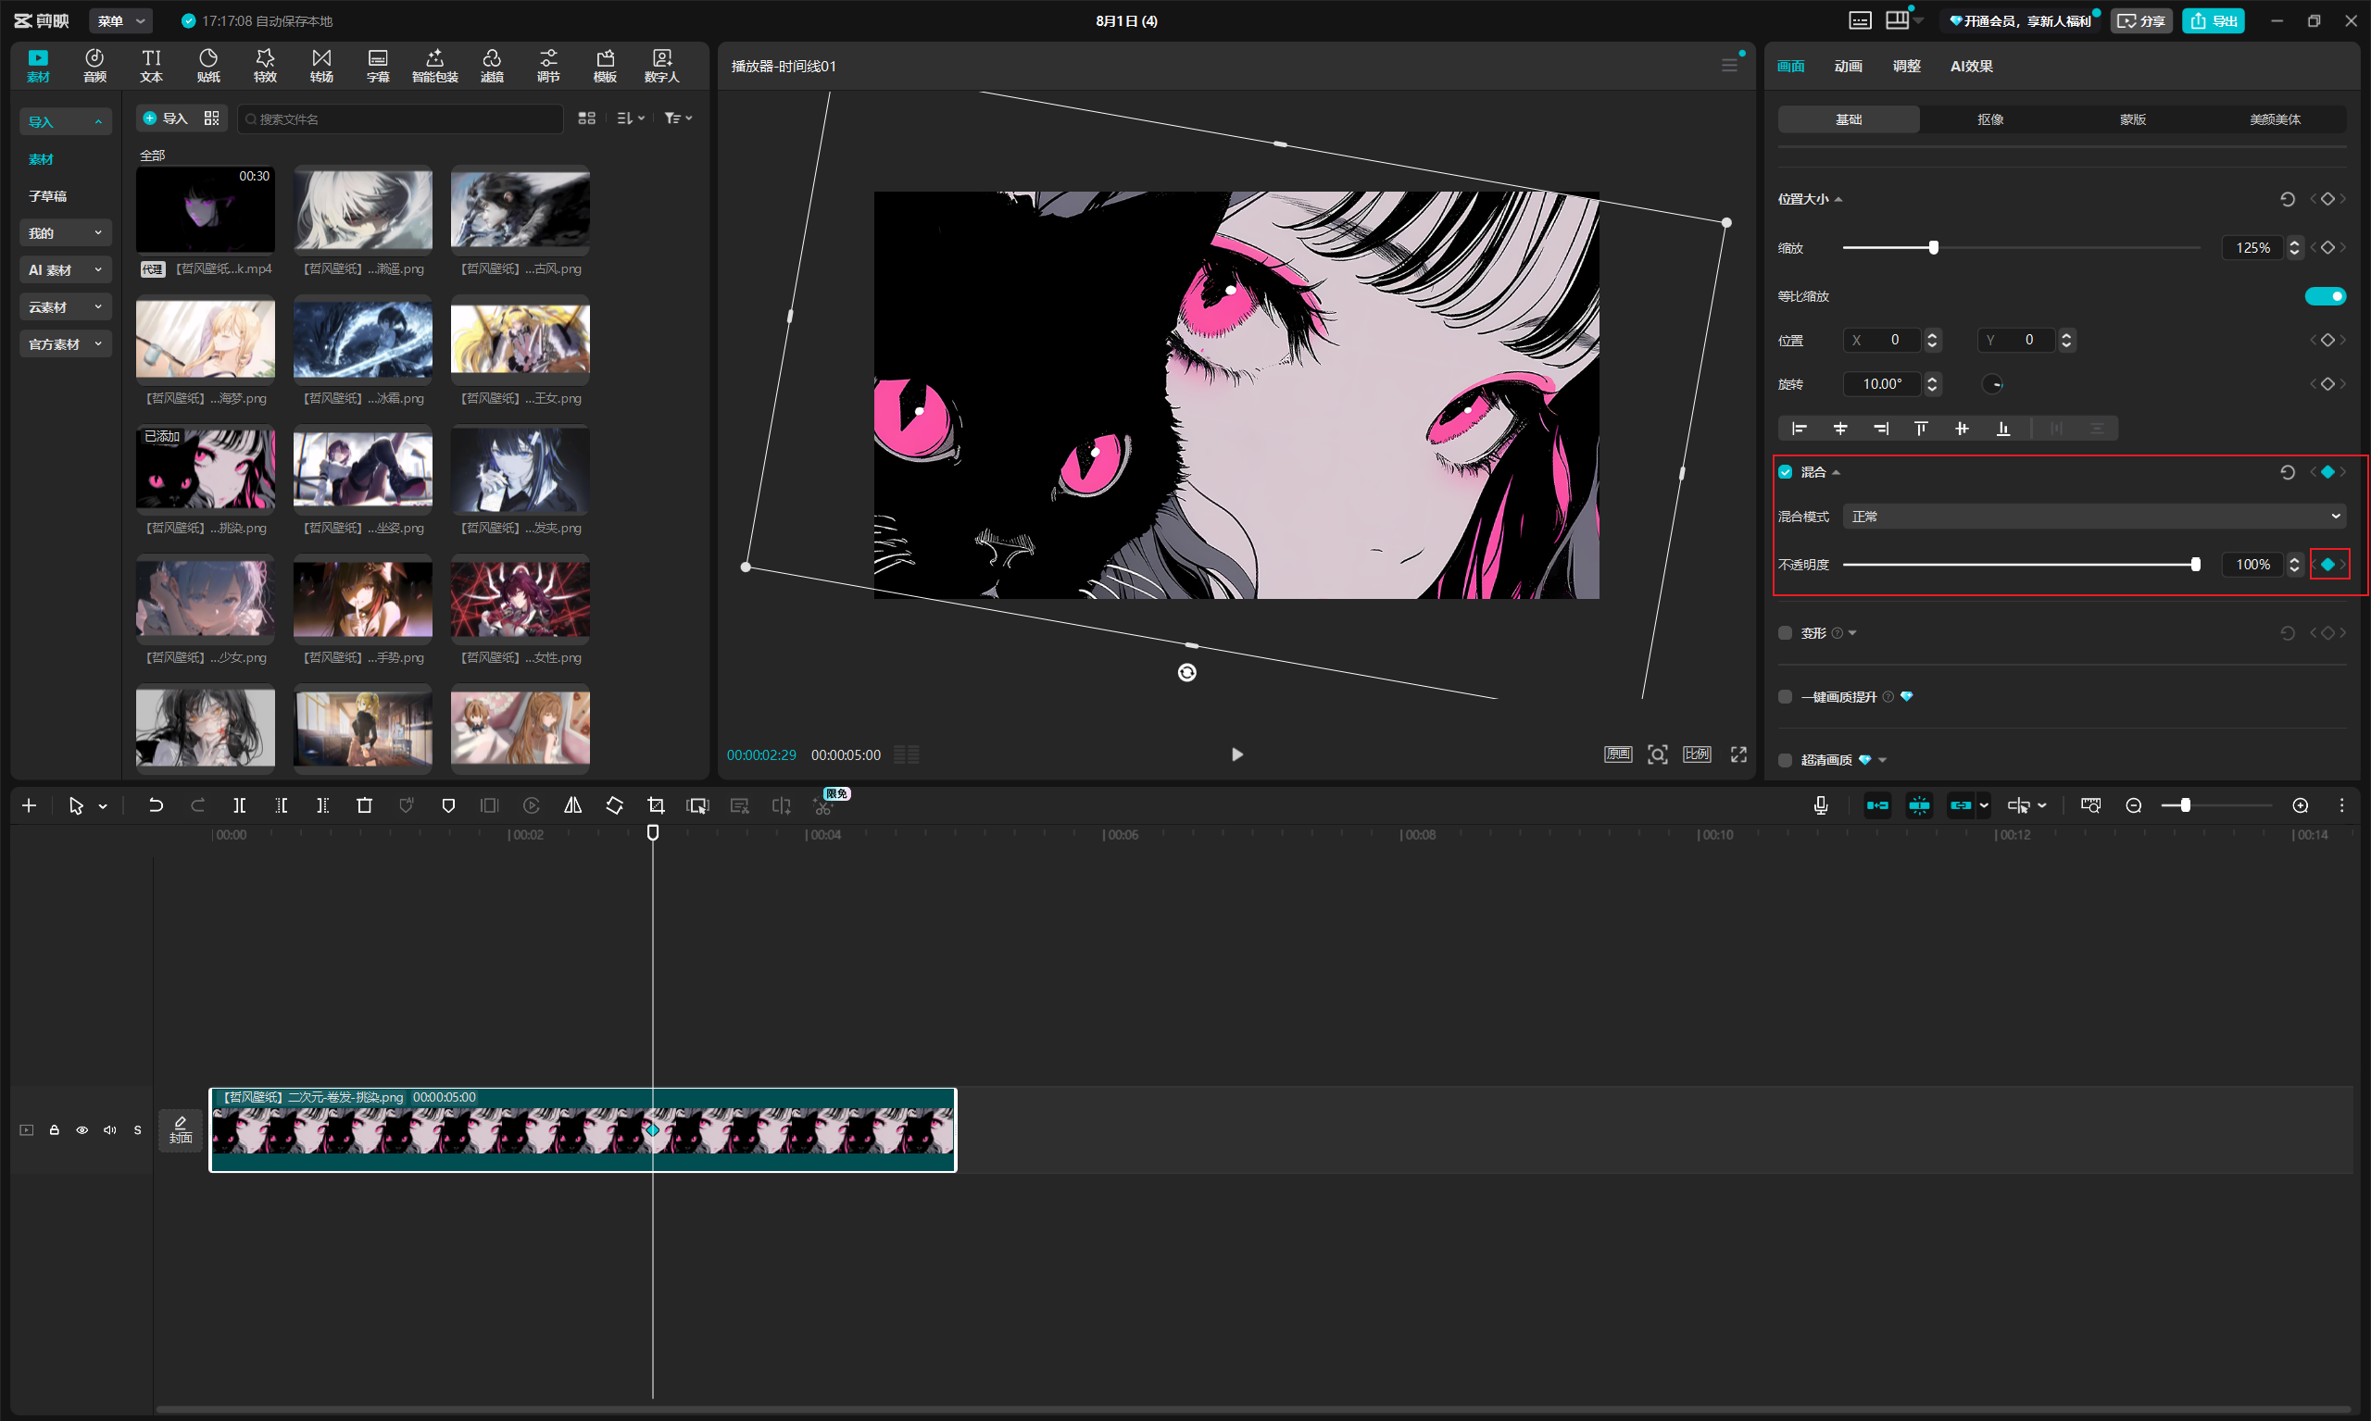The height and width of the screenshot is (1421, 2371).
Task: Enable the 超清画质 checkbox
Action: click(1786, 759)
